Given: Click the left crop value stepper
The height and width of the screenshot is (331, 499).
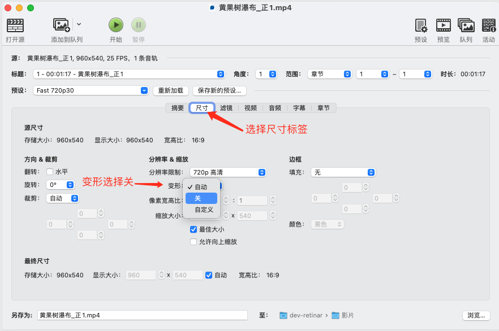Looking at the screenshot, I should (x=70, y=224).
